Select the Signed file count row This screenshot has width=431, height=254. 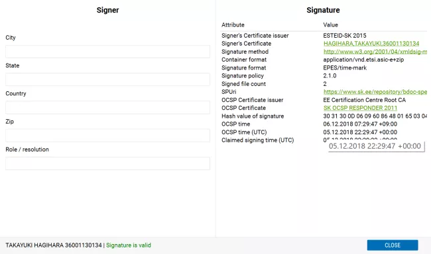coord(324,84)
